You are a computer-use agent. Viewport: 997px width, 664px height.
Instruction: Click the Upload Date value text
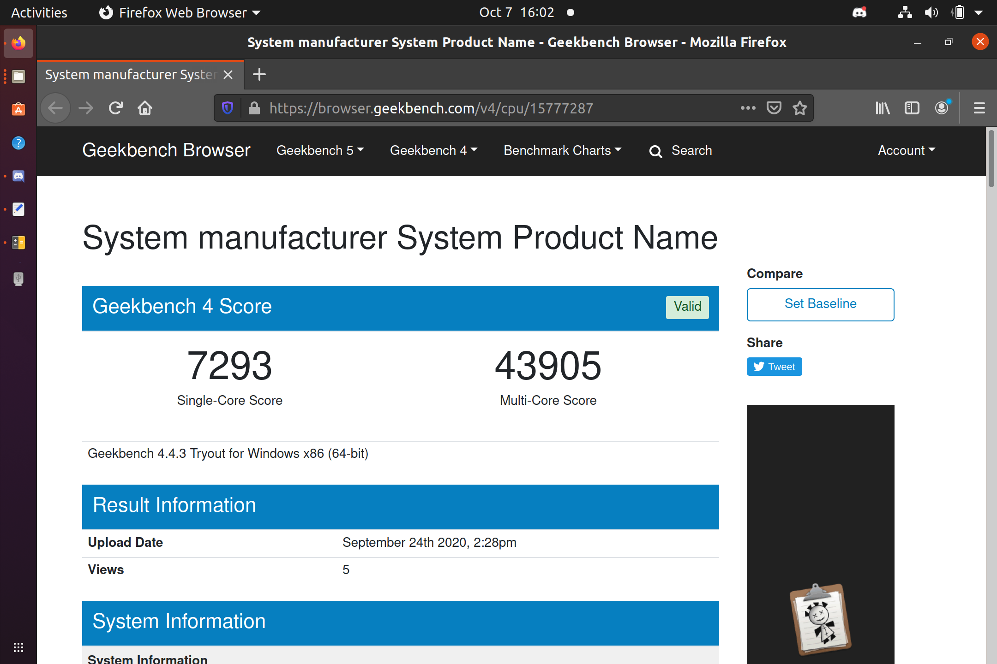(429, 543)
